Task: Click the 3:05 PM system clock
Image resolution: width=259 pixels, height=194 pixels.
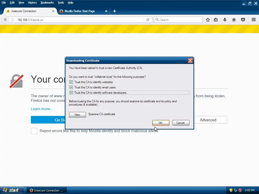Action: [x=250, y=190]
